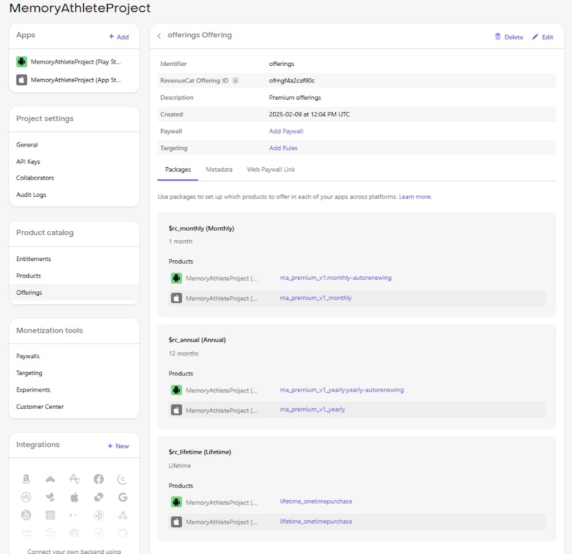Add a new app
This screenshot has width=572, height=554.
(x=118, y=37)
